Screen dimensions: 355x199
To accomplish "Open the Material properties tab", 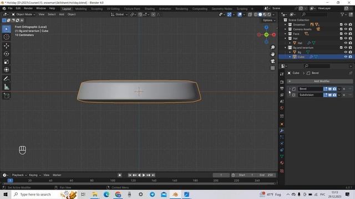I will pos(282,163).
